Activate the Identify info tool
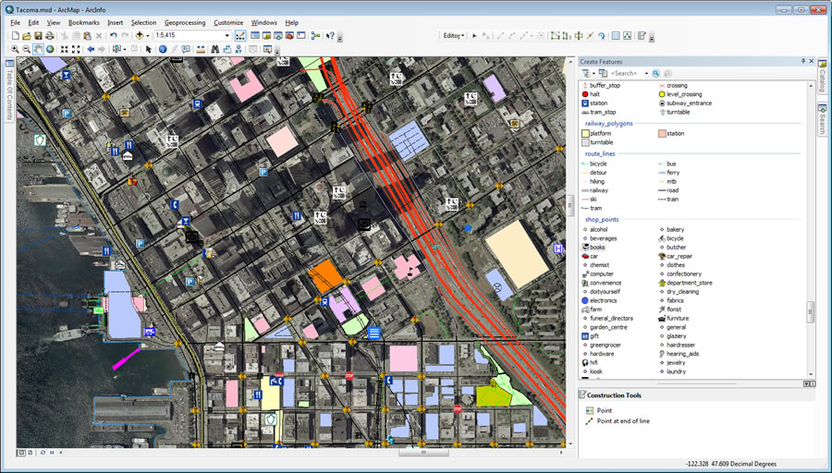 (163, 49)
